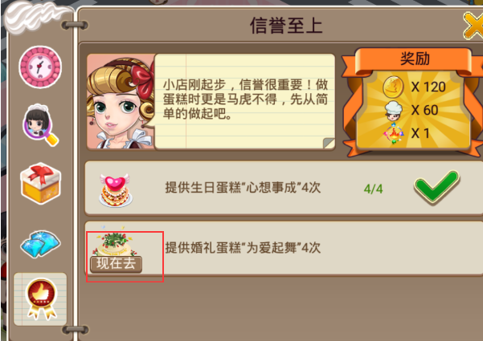Viewport: 483px width, 341px height.
Task: Open the pink clock sidebar icon
Action: (x=40, y=67)
